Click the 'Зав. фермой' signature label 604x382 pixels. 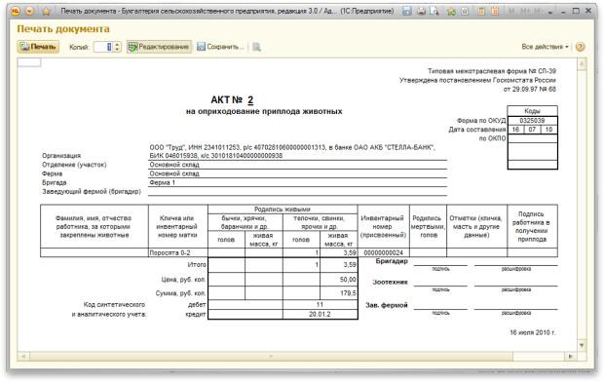[x=387, y=305]
